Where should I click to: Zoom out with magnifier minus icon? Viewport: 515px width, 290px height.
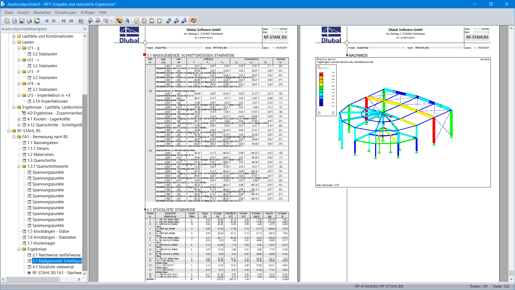(98, 21)
